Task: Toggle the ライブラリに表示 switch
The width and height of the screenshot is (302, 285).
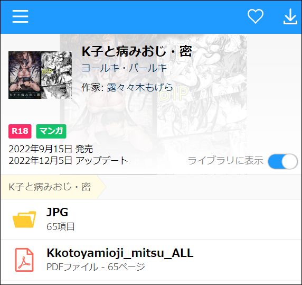Action: click(x=283, y=161)
